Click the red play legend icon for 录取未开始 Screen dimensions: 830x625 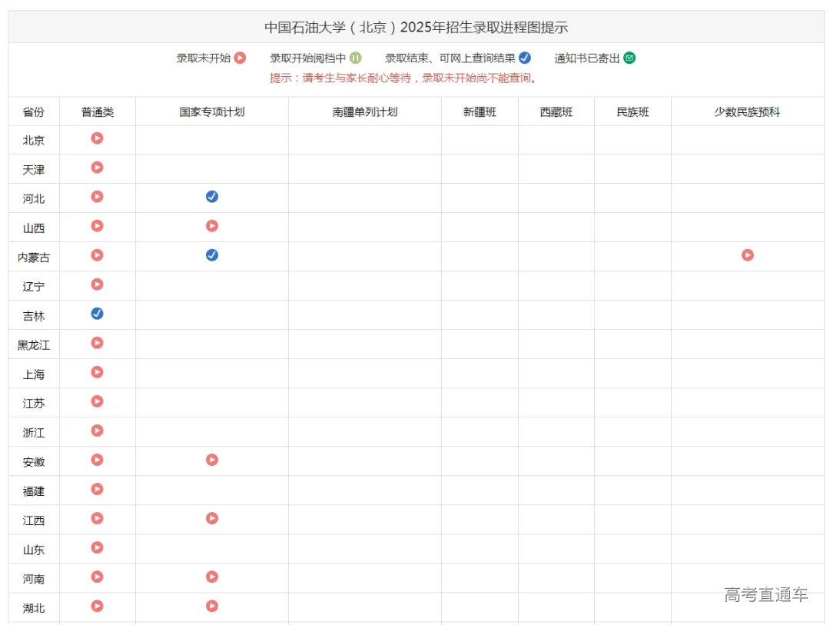[240, 58]
